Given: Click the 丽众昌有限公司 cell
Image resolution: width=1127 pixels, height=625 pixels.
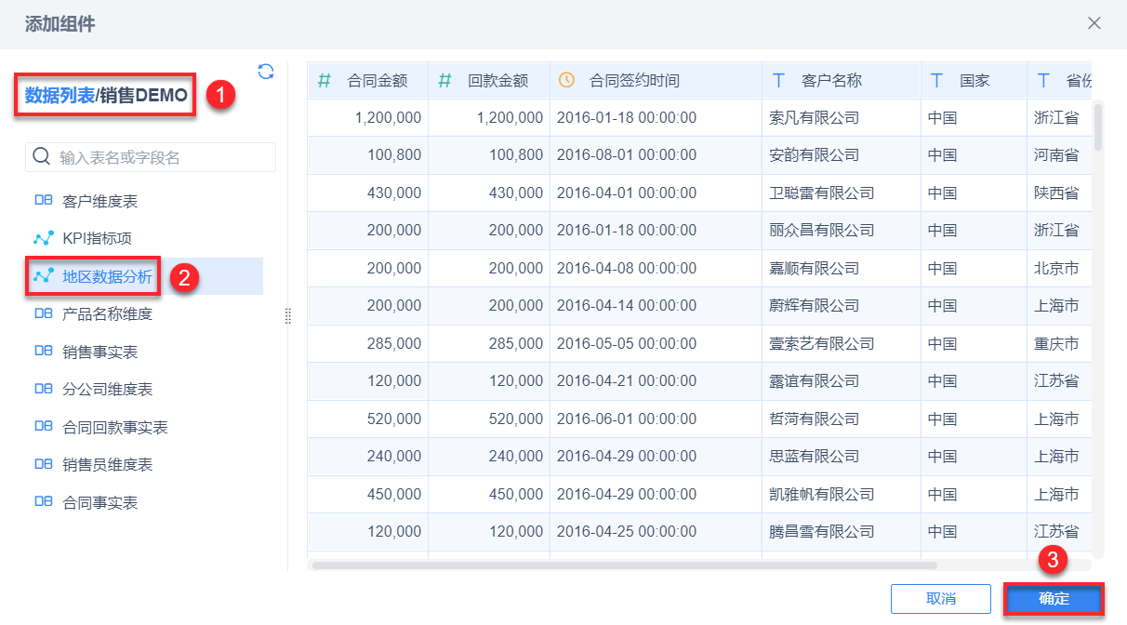Looking at the screenshot, I should point(842,231).
